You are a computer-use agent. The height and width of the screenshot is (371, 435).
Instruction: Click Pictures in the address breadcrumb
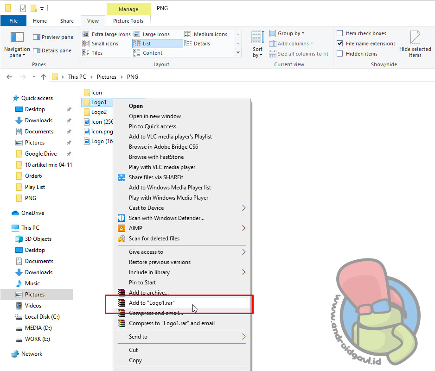107,77
